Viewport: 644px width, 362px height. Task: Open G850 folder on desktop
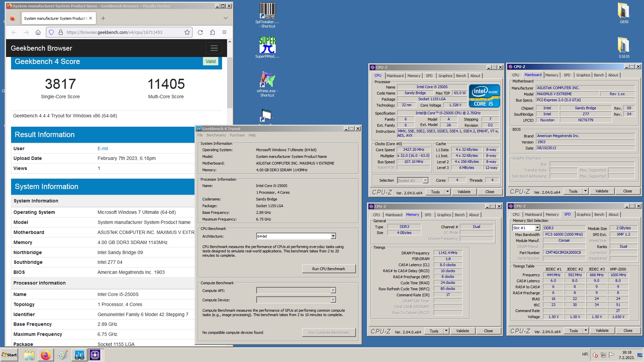[x=624, y=13]
